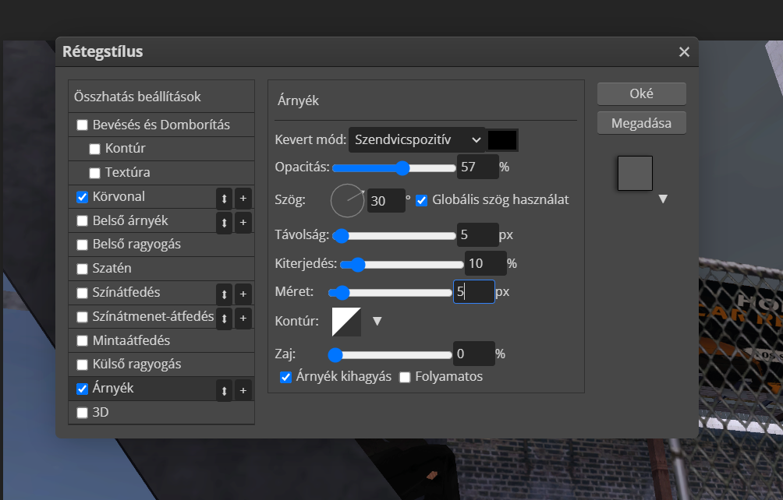Image resolution: width=783 pixels, height=500 pixels.
Task: Open the style preview dropdown triangle
Action: tap(663, 199)
